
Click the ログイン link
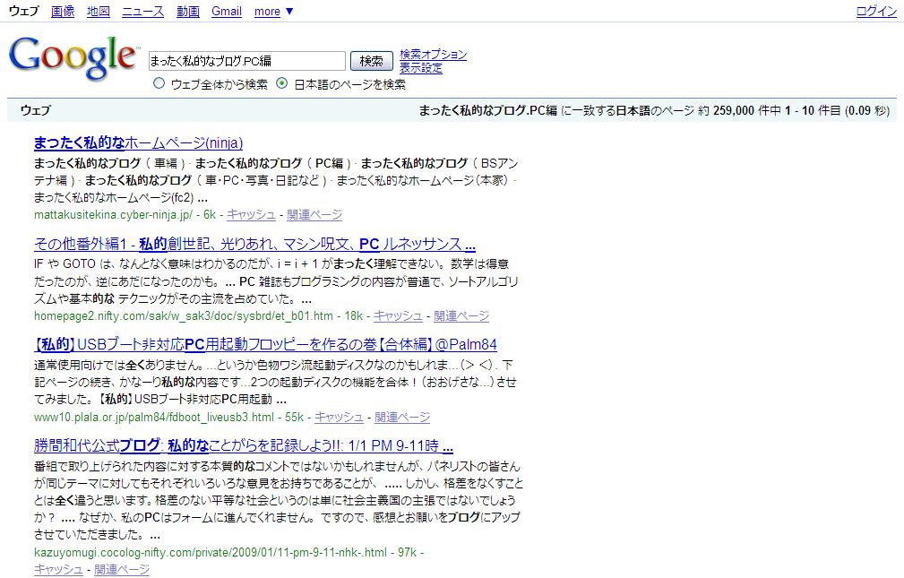coord(876,11)
